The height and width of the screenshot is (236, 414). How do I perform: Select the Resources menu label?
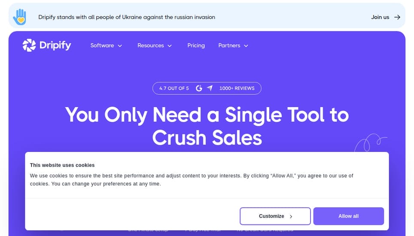coord(150,45)
